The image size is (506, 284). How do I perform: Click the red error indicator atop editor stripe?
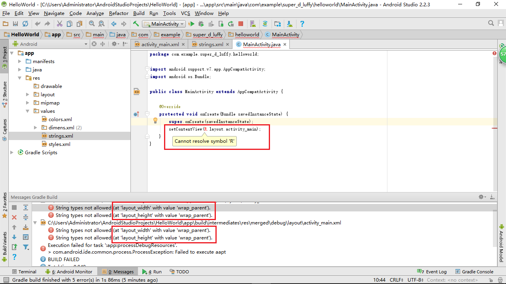(495, 53)
